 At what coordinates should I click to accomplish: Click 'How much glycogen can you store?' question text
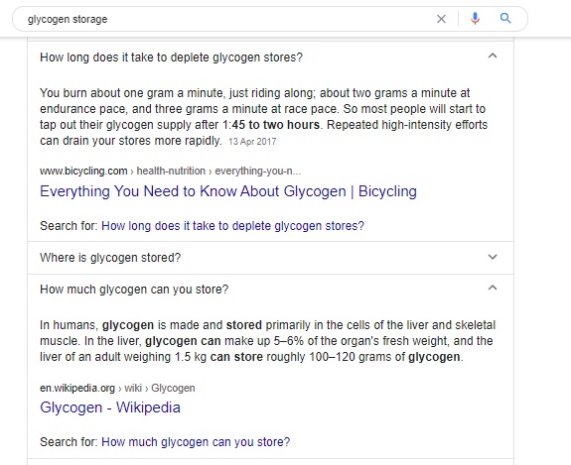tap(134, 290)
